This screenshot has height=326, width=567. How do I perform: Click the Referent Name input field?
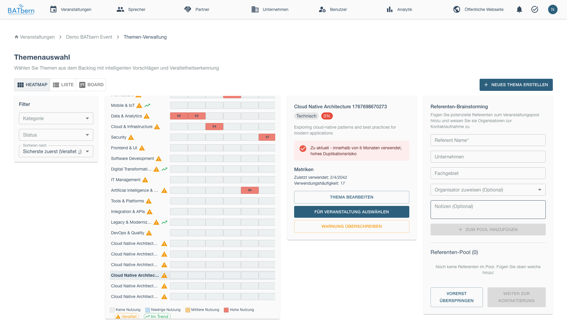tap(488, 140)
